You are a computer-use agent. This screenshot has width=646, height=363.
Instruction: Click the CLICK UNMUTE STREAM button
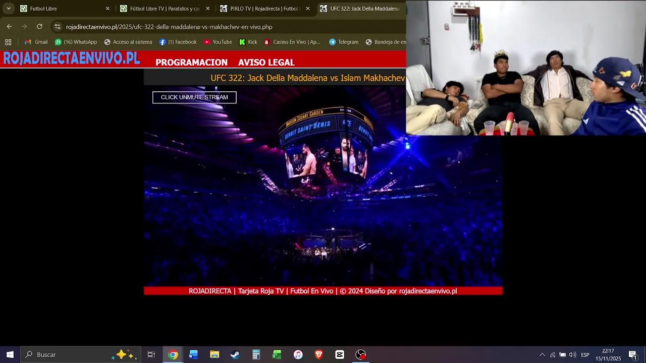(x=194, y=97)
